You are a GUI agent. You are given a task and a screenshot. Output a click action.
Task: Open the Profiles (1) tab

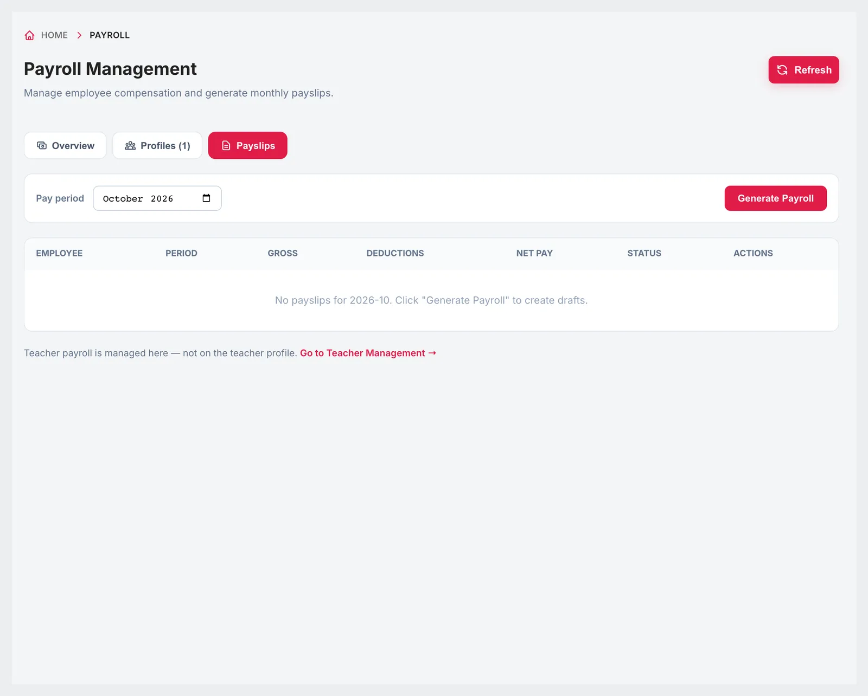[157, 145]
